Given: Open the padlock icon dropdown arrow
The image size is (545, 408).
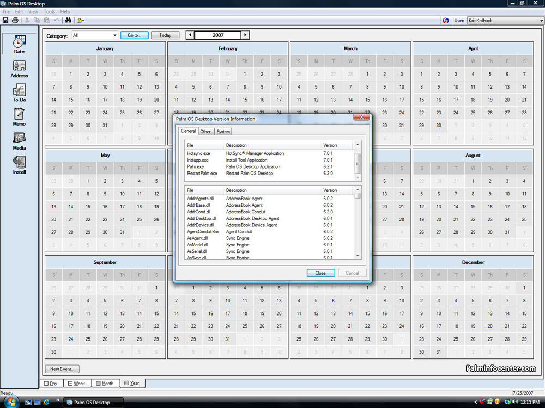Looking at the screenshot, I should pyautogui.click(x=83, y=21).
